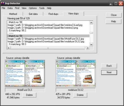Click the horizontal scrollbar thumb in match list

pyautogui.click(x=48, y=48)
